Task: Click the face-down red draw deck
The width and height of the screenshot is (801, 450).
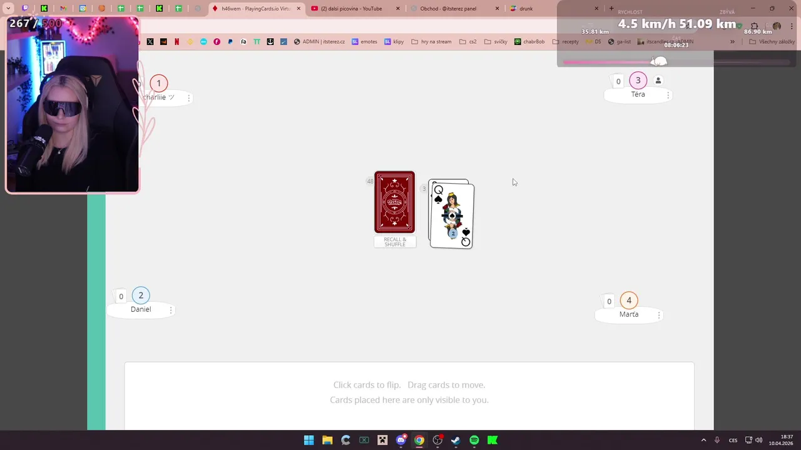Action: pos(394,202)
